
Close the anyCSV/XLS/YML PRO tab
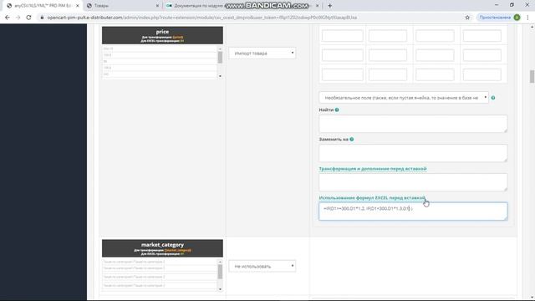(x=78, y=6)
